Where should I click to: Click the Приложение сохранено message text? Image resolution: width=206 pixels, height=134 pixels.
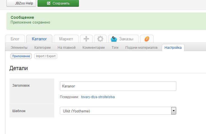[30, 22]
